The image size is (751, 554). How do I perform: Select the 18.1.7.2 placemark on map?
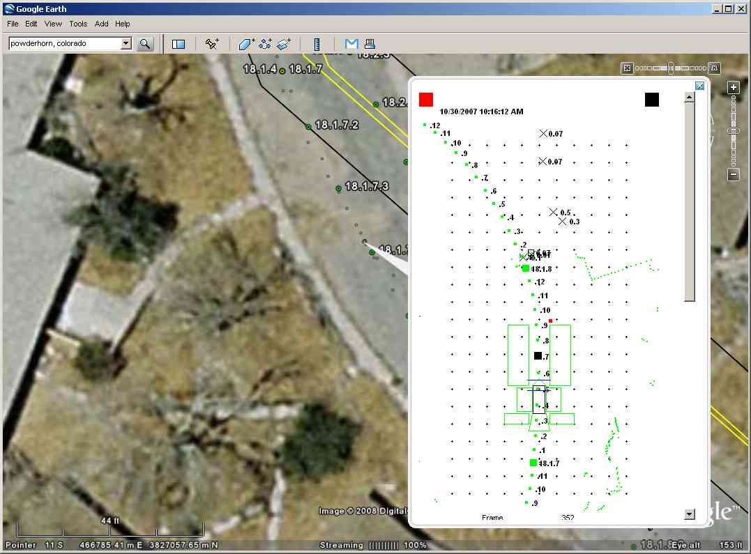[x=308, y=127]
